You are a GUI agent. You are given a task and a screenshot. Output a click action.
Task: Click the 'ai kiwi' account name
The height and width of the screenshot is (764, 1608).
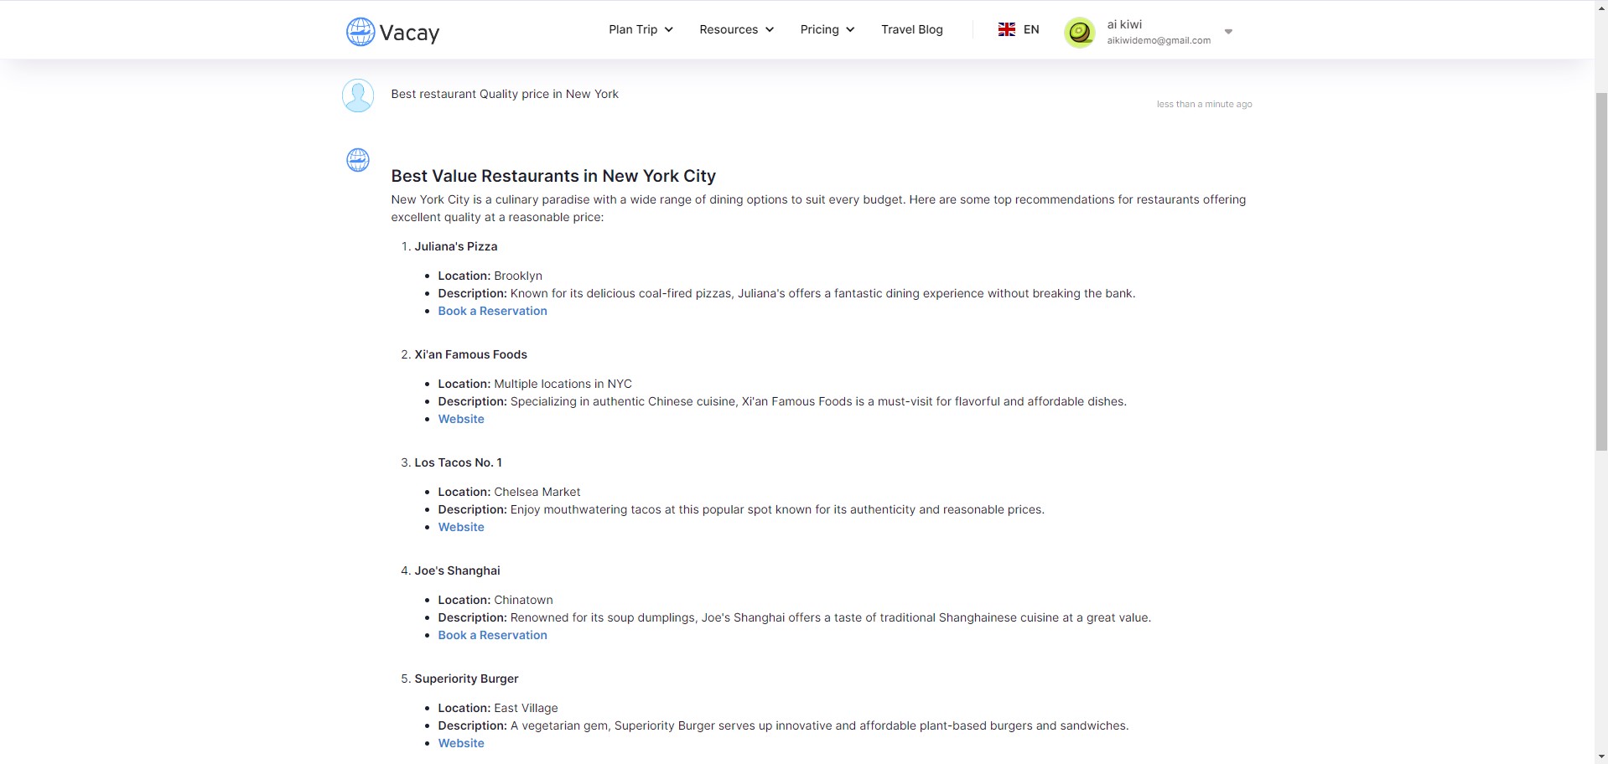[1124, 24]
